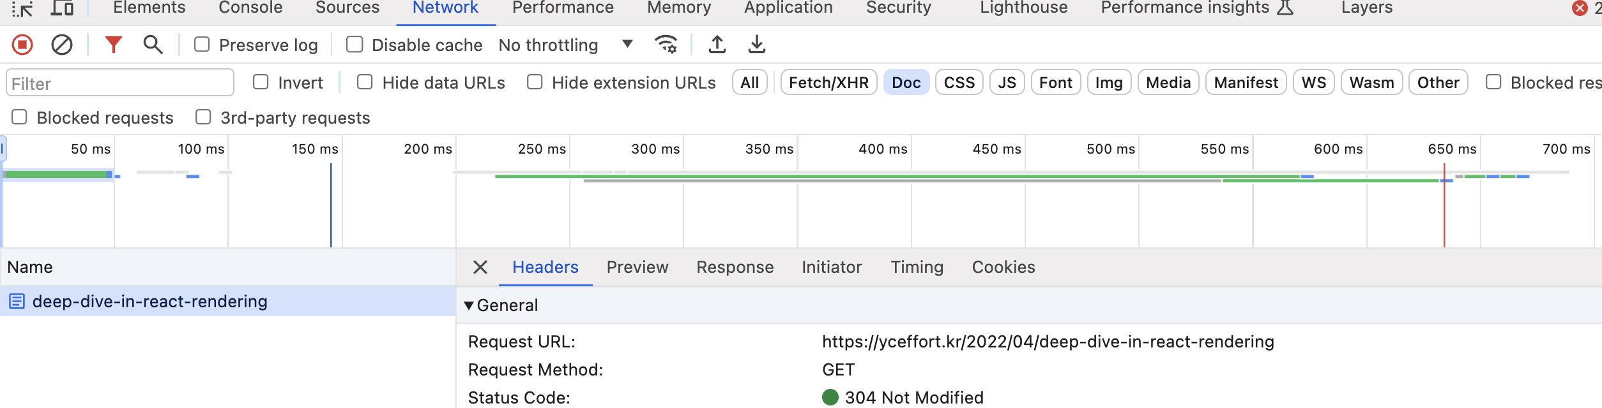Screen dimensions: 1602x408
Task: Stop recording network log
Action: [x=22, y=45]
